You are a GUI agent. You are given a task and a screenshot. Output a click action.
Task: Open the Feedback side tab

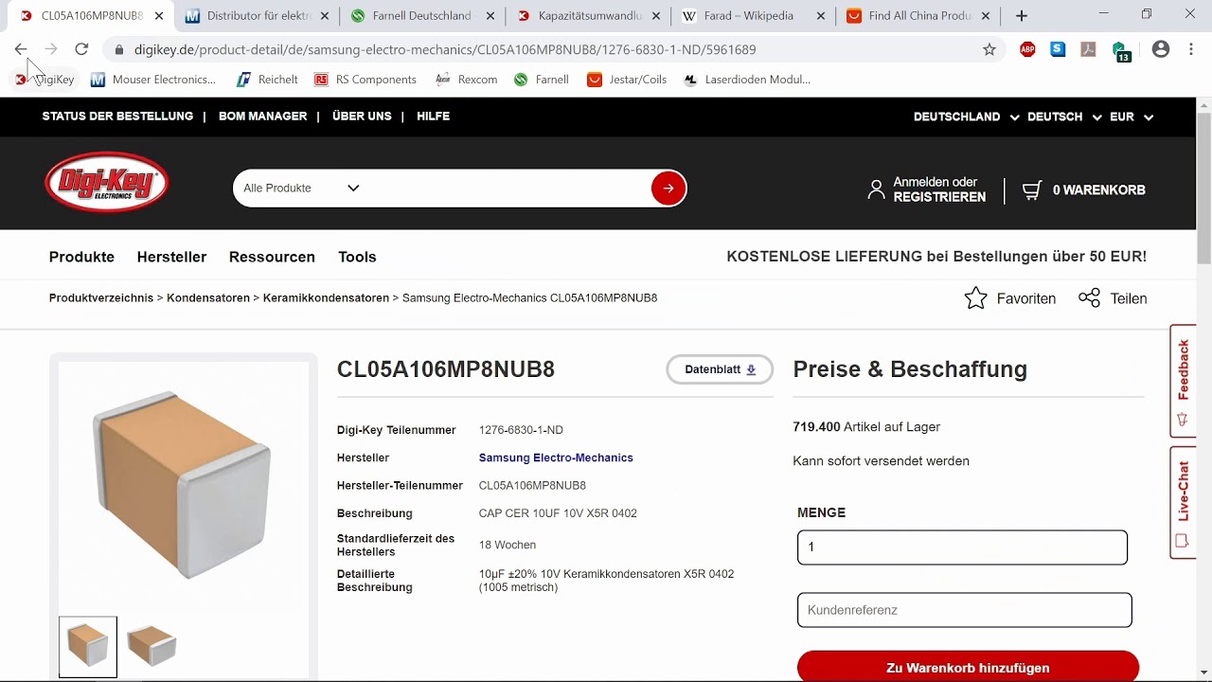coord(1183,381)
